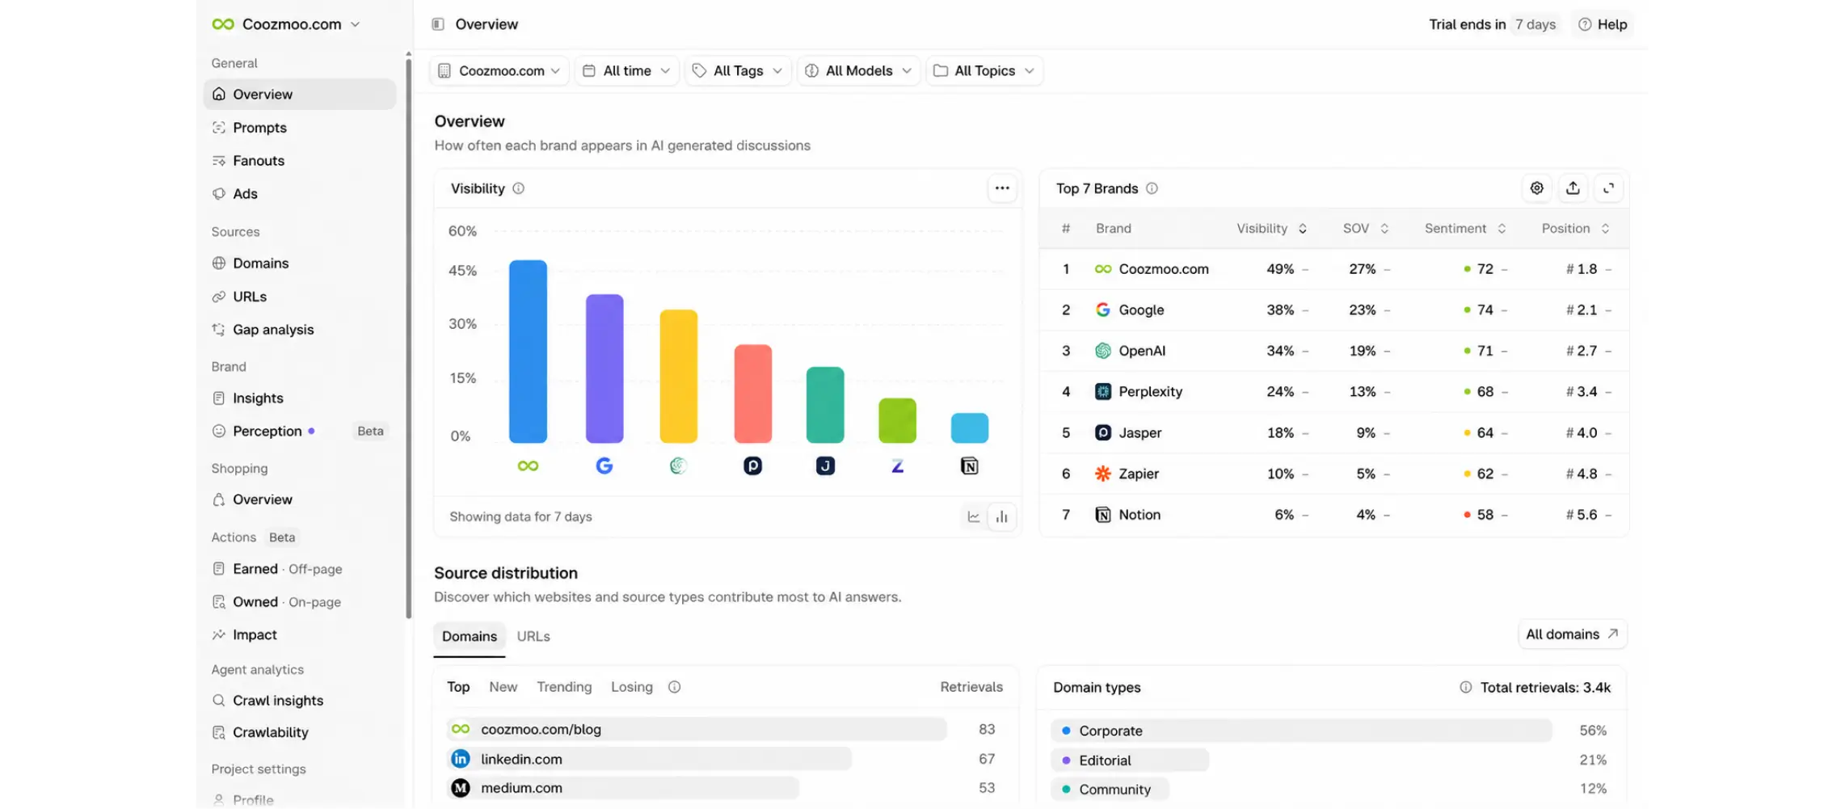Click the Perplexity logo under the chart
Image resolution: width=1845 pixels, height=809 pixels.
point(752,466)
